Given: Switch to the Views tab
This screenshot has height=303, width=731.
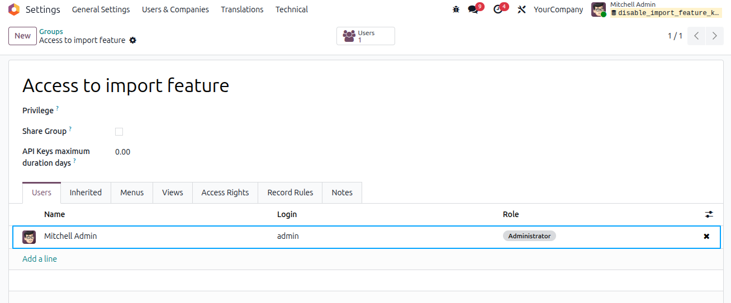Looking at the screenshot, I should click(173, 193).
